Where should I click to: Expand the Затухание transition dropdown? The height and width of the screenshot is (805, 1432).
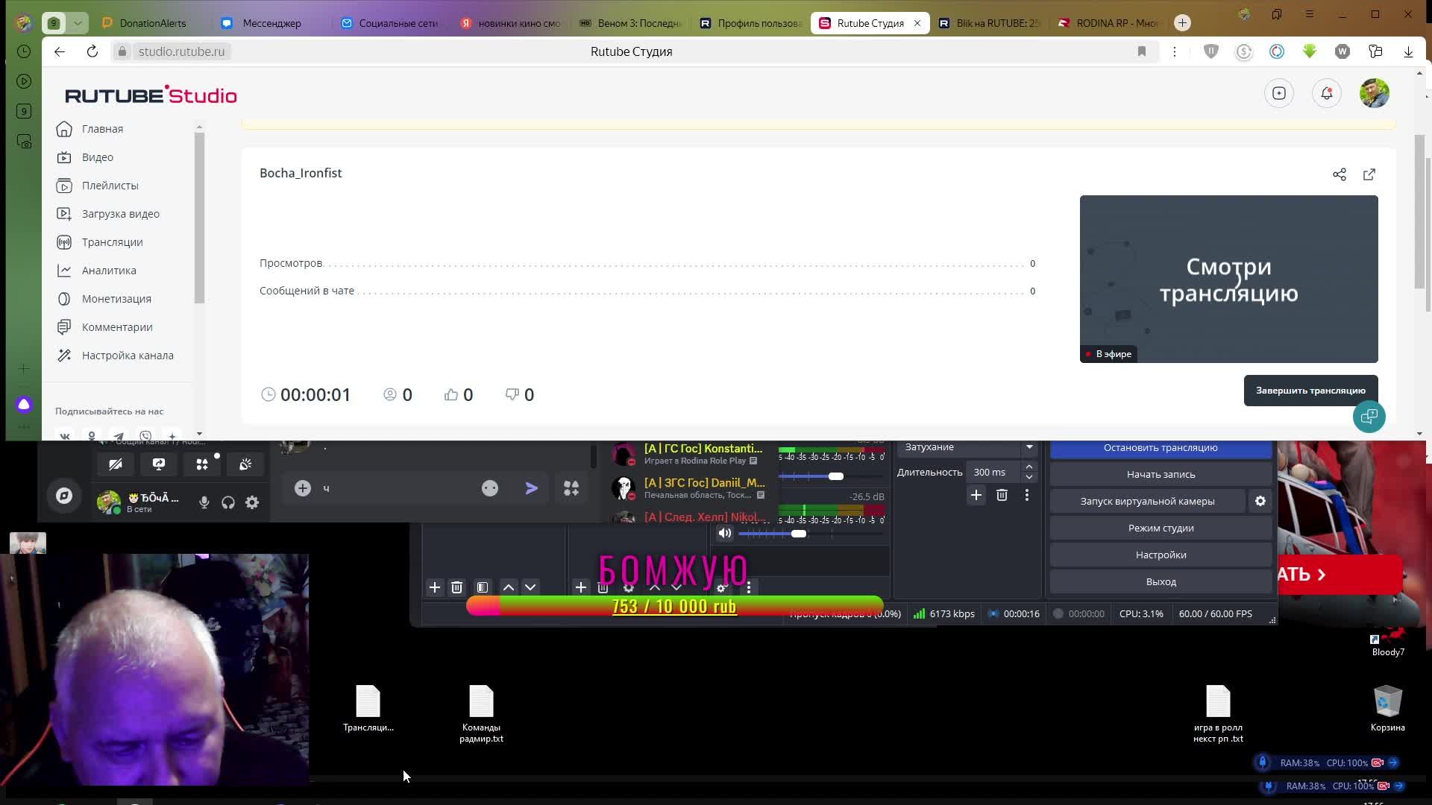pyautogui.click(x=1029, y=447)
